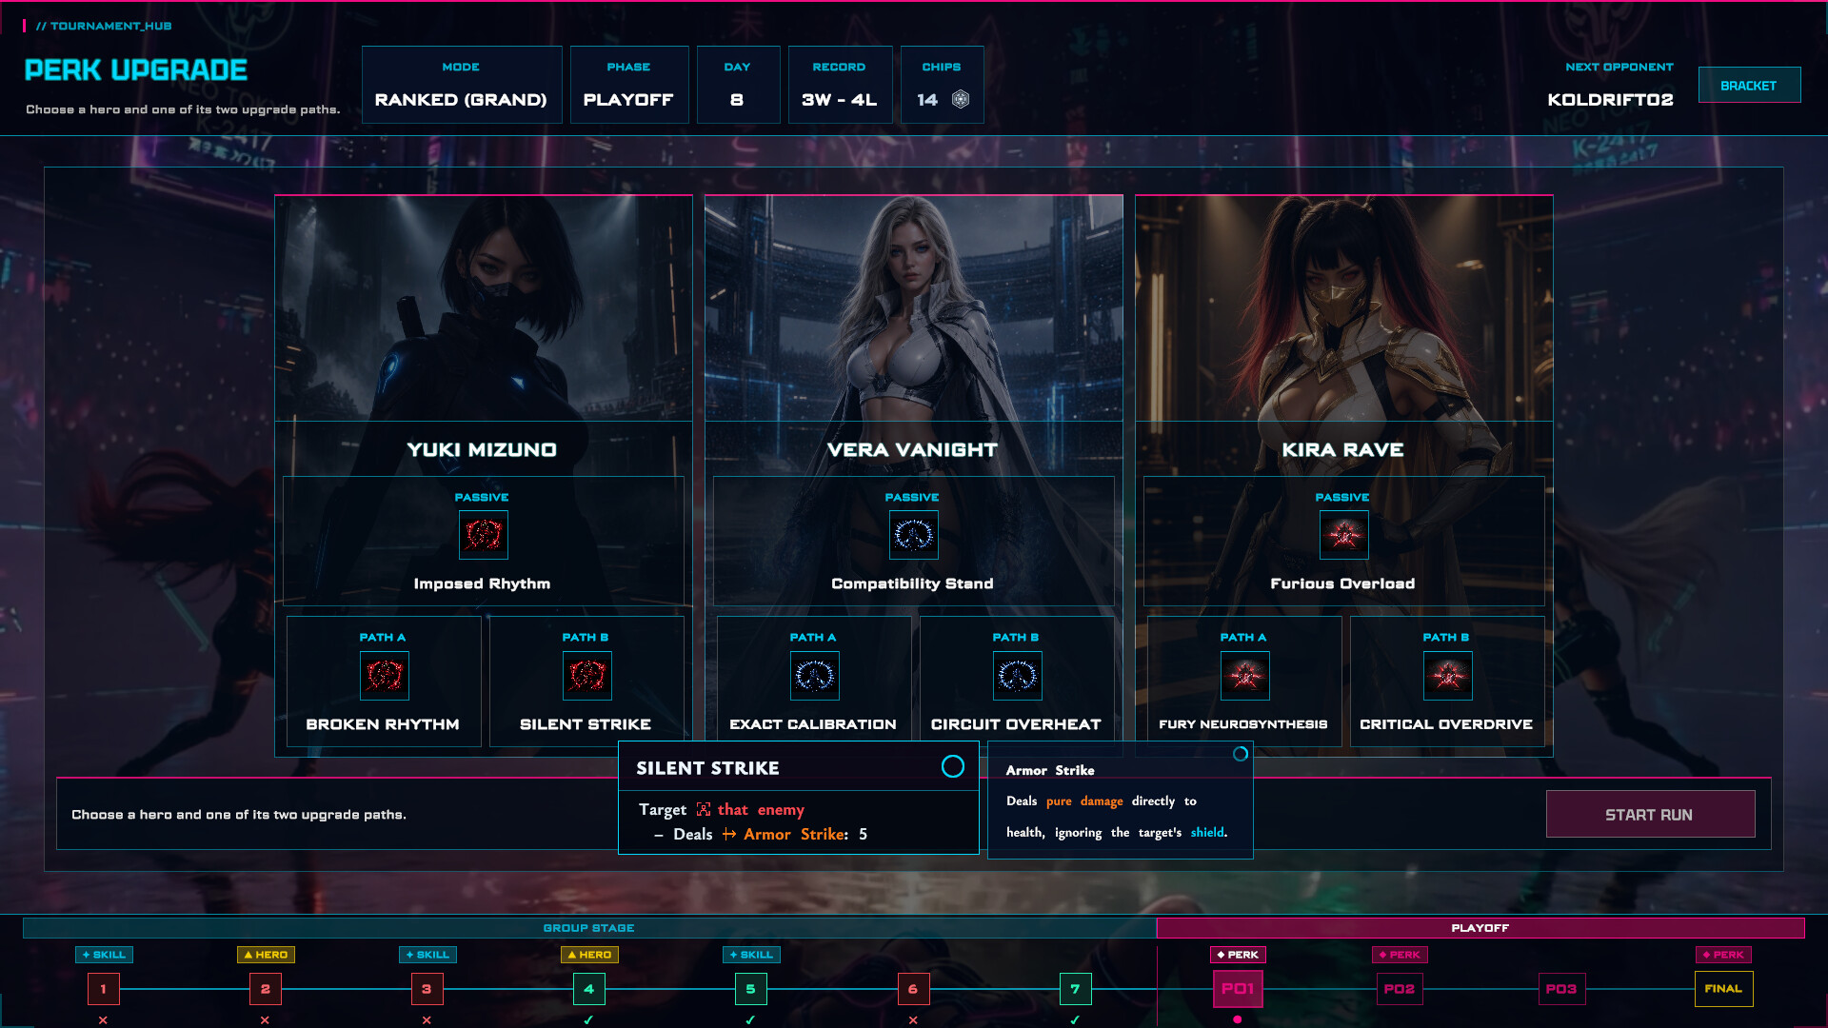Choose Circuit Overheat upgrade icon

click(1017, 675)
